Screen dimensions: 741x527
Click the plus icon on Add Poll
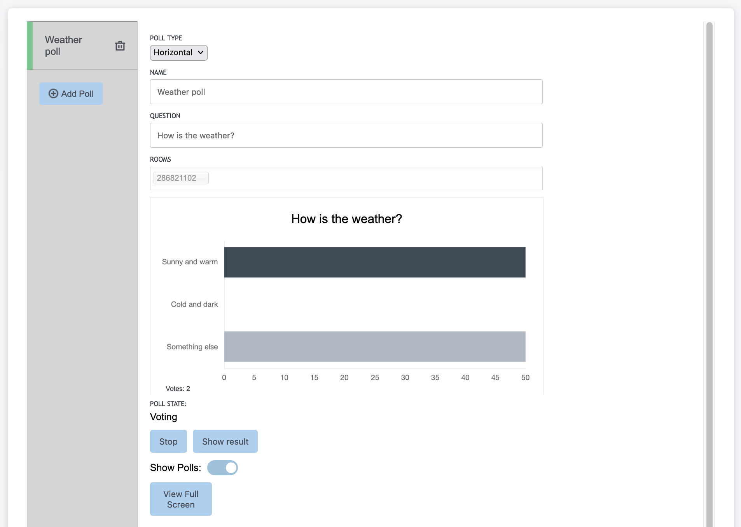53,94
